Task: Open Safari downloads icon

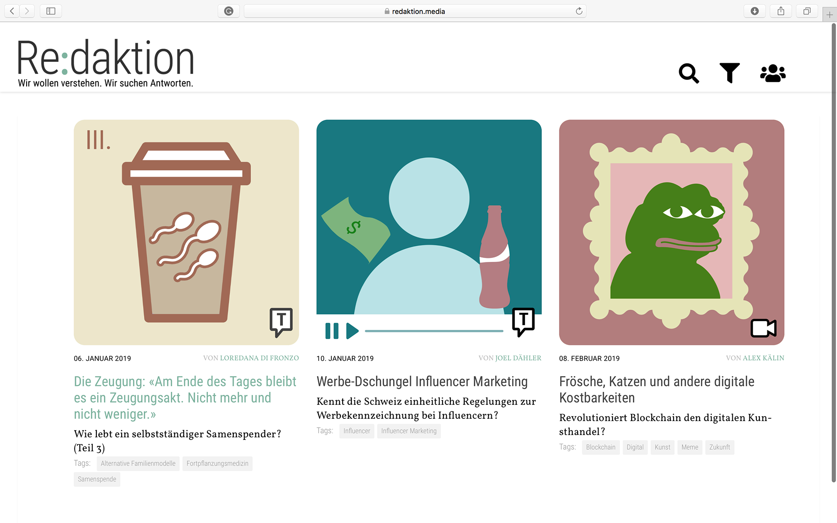Action: [x=755, y=11]
